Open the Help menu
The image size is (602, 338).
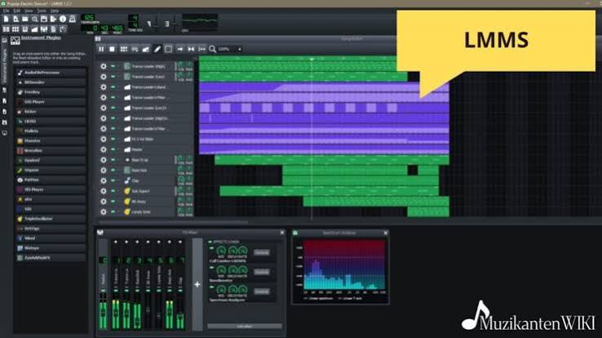coord(55,11)
